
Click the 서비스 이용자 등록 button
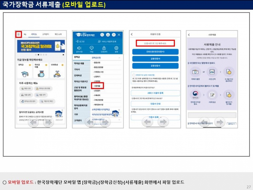[x=155, y=93]
